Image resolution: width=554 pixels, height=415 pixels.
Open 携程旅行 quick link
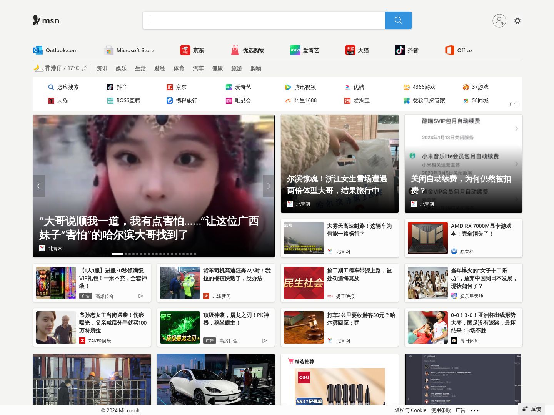tap(182, 101)
